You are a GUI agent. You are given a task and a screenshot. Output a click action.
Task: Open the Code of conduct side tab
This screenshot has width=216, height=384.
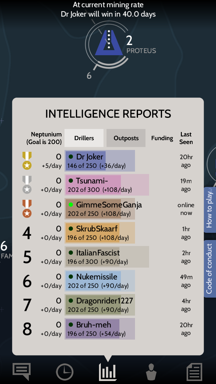click(x=209, y=268)
